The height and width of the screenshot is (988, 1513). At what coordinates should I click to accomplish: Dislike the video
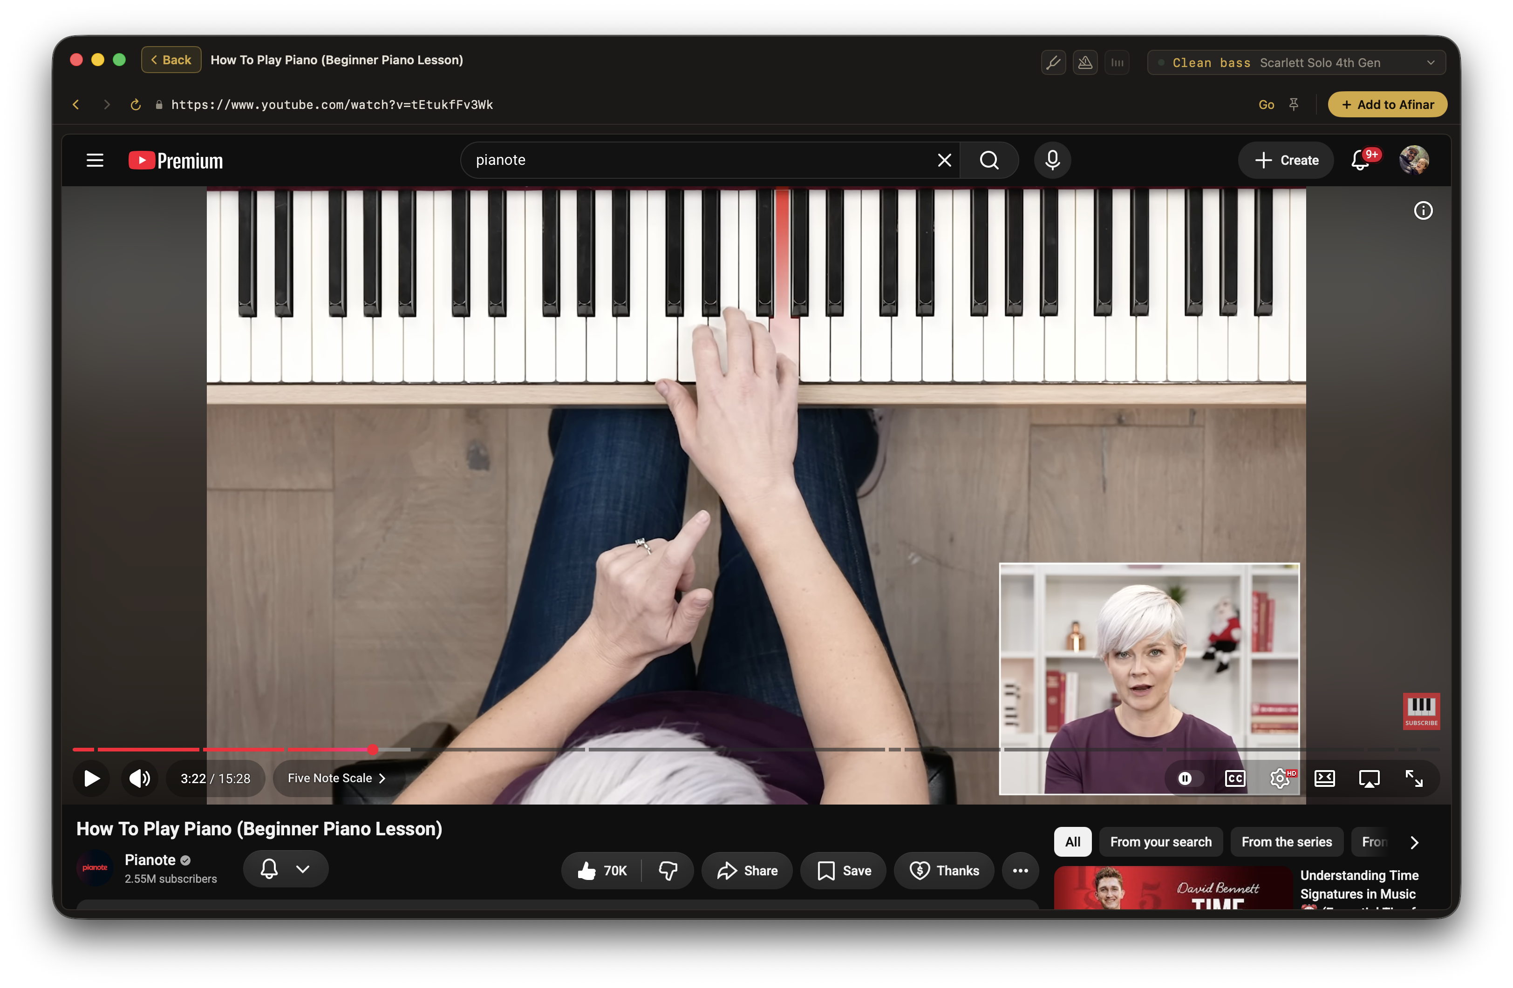[668, 871]
